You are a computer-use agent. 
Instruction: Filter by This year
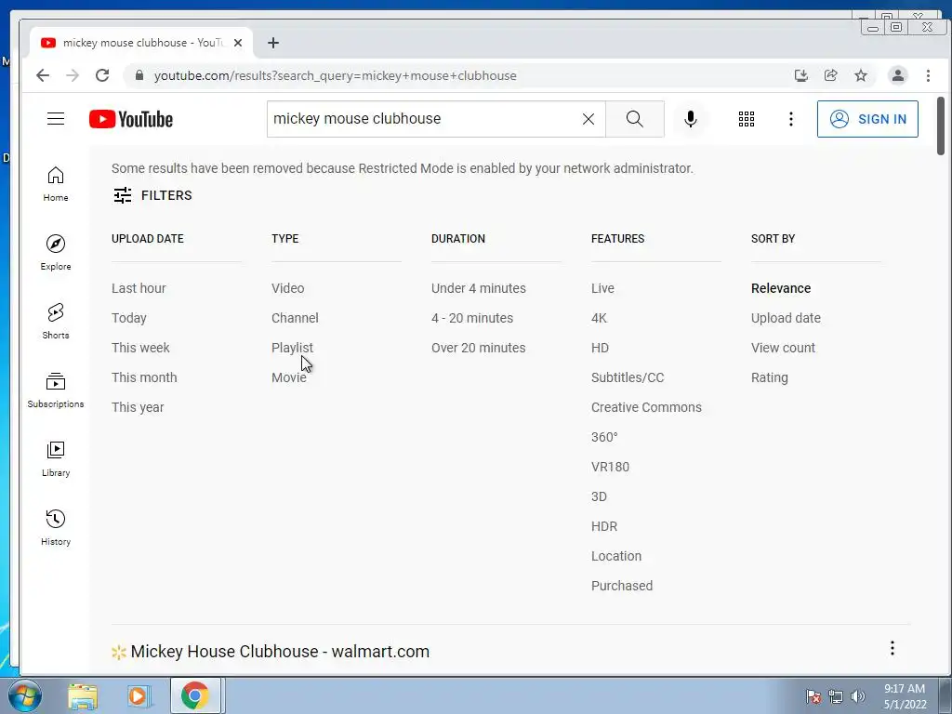(138, 407)
